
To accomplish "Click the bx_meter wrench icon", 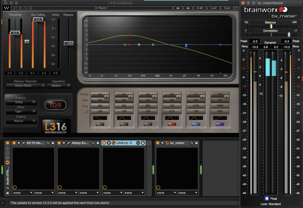I will click(167, 143).
